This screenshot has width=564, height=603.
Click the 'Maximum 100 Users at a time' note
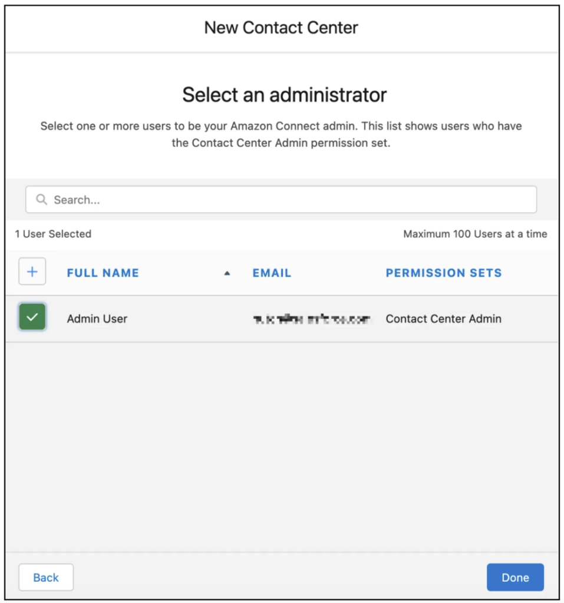pyautogui.click(x=474, y=234)
